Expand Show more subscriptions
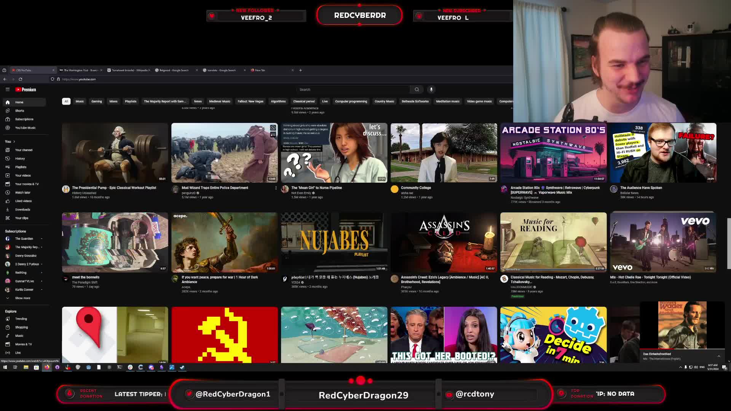This screenshot has width=731, height=411. tap(23, 298)
